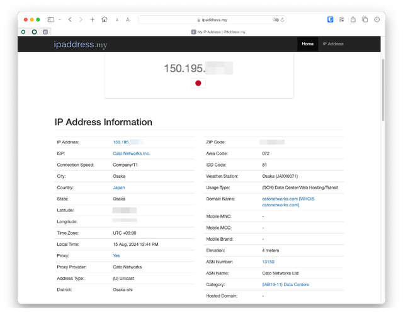Open sidebar options dropdown chevron
Image resolution: width=403 pixels, height=327 pixels.
point(60,19)
